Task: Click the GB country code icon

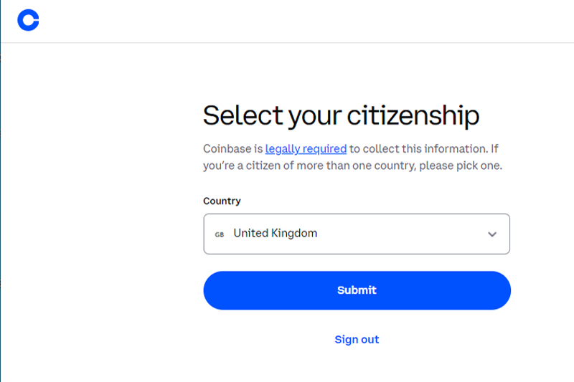Action: pyautogui.click(x=220, y=234)
